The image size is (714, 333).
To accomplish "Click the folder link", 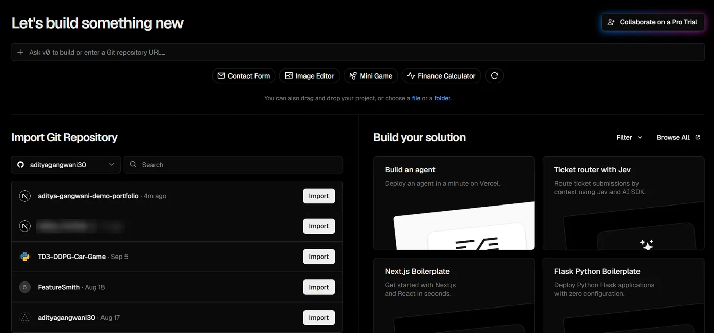I will [x=442, y=98].
